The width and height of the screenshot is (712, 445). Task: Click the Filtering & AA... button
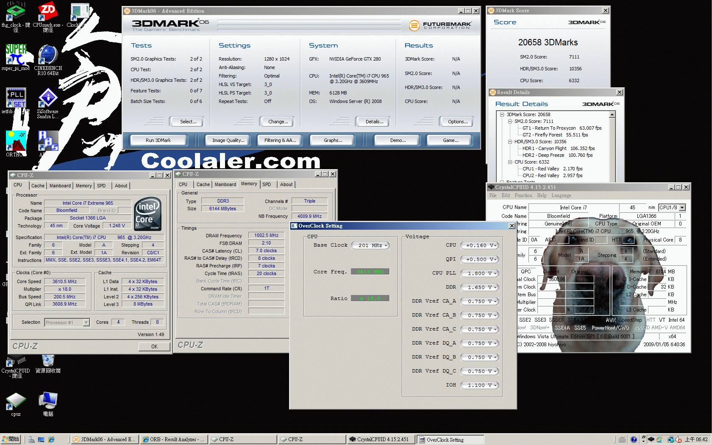point(280,140)
